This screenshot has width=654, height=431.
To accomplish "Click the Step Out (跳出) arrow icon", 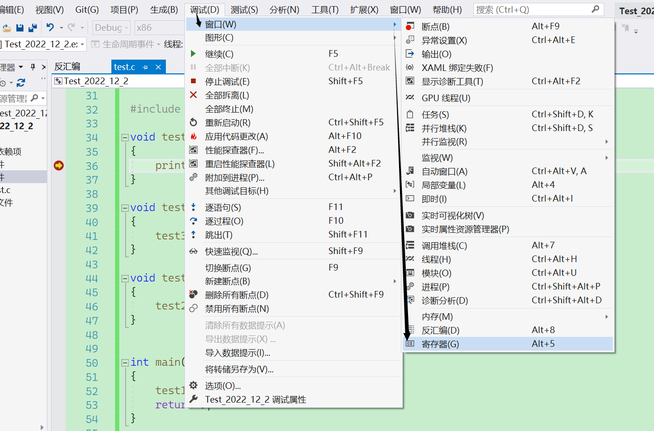I will coord(193,235).
